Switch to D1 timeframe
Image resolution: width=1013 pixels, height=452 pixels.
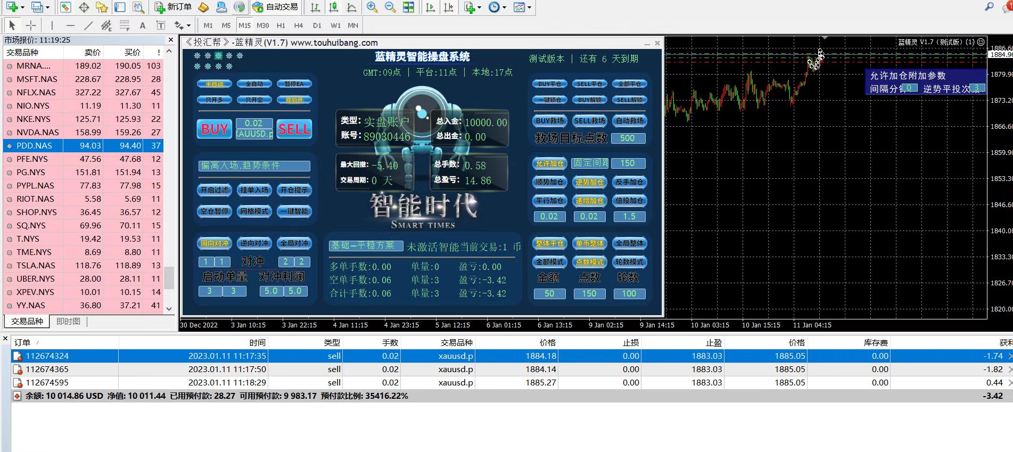coord(317,25)
